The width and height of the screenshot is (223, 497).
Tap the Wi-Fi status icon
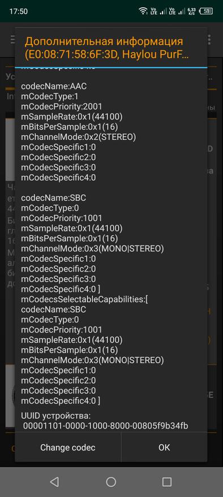pyautogui.click(x=143, y=11)
